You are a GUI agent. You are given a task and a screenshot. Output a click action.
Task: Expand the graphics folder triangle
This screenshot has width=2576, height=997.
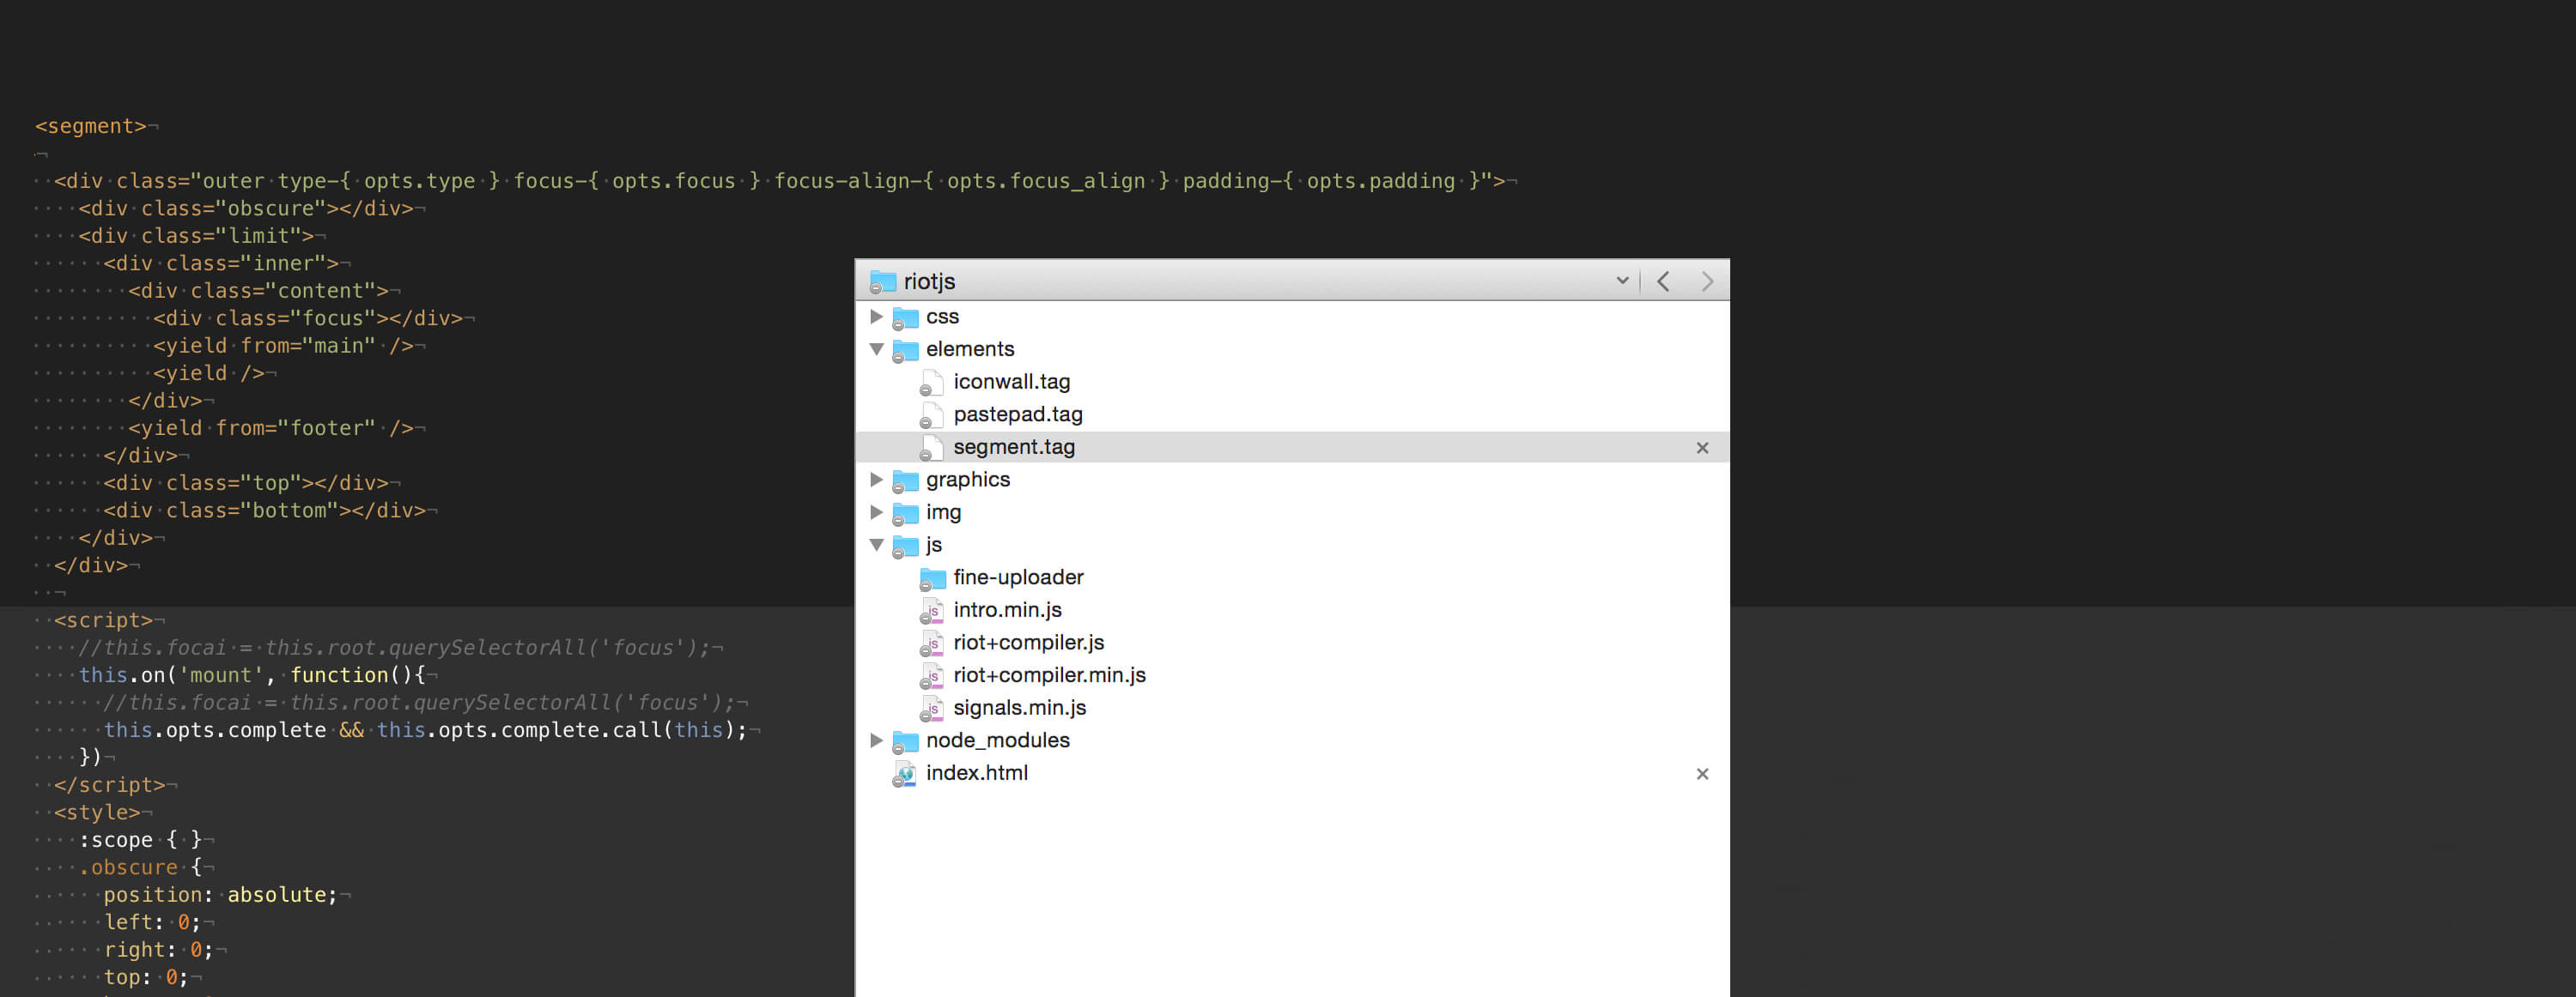coord(876,480)
